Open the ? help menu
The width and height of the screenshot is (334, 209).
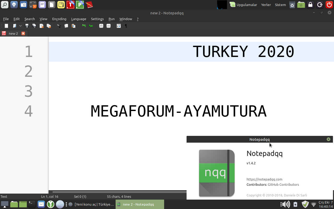coord(138,19)
